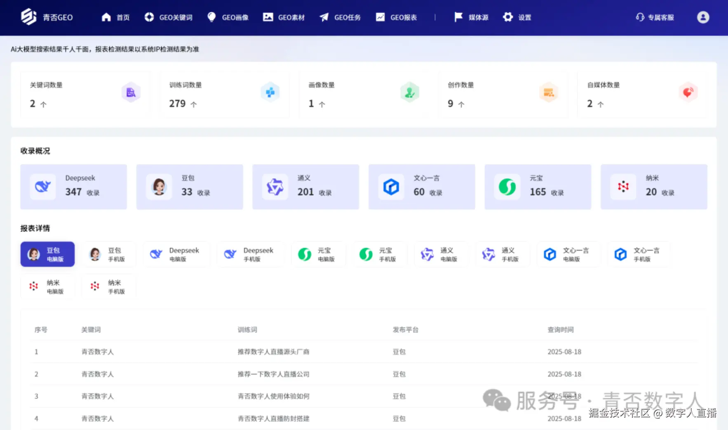Open the 纳米 电脑版 report tab
The height and width of the screenshot is (430, 728).
(x=47, y=286)
